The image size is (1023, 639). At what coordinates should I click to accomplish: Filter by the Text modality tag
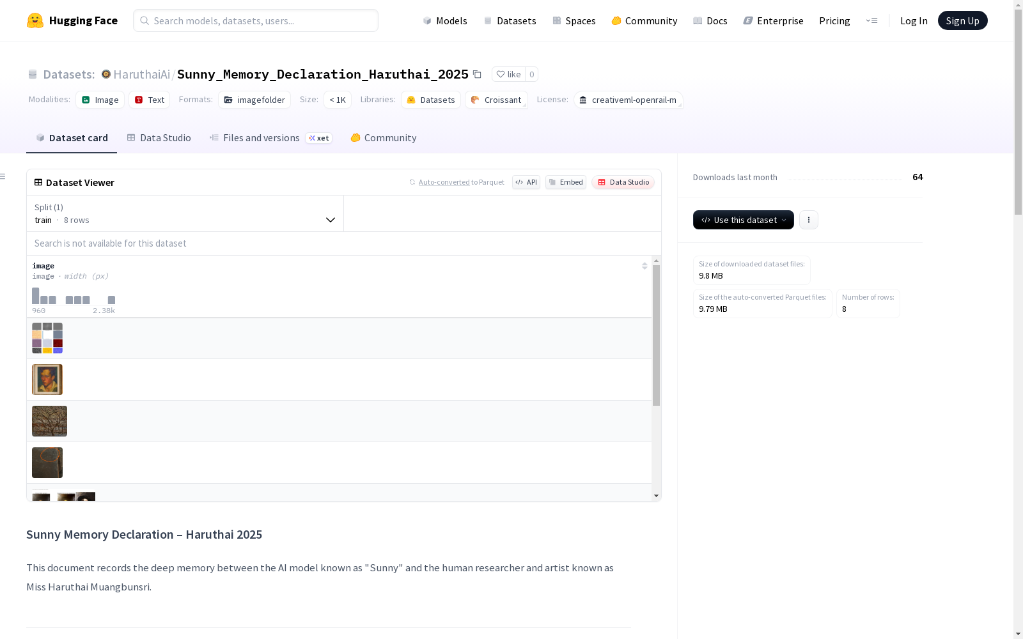click(x=150, y=100)
